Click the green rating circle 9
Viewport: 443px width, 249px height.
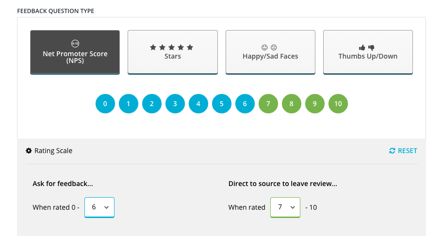click(315, 104)
